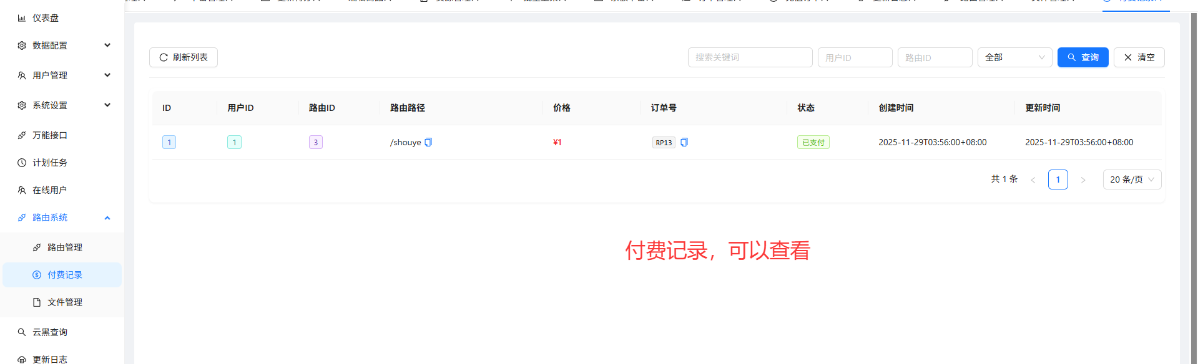The width and height of the screenshot is (1198, 364).
Task: Open 万能接口 in the sidebar
Action: [x=50, y=135]
